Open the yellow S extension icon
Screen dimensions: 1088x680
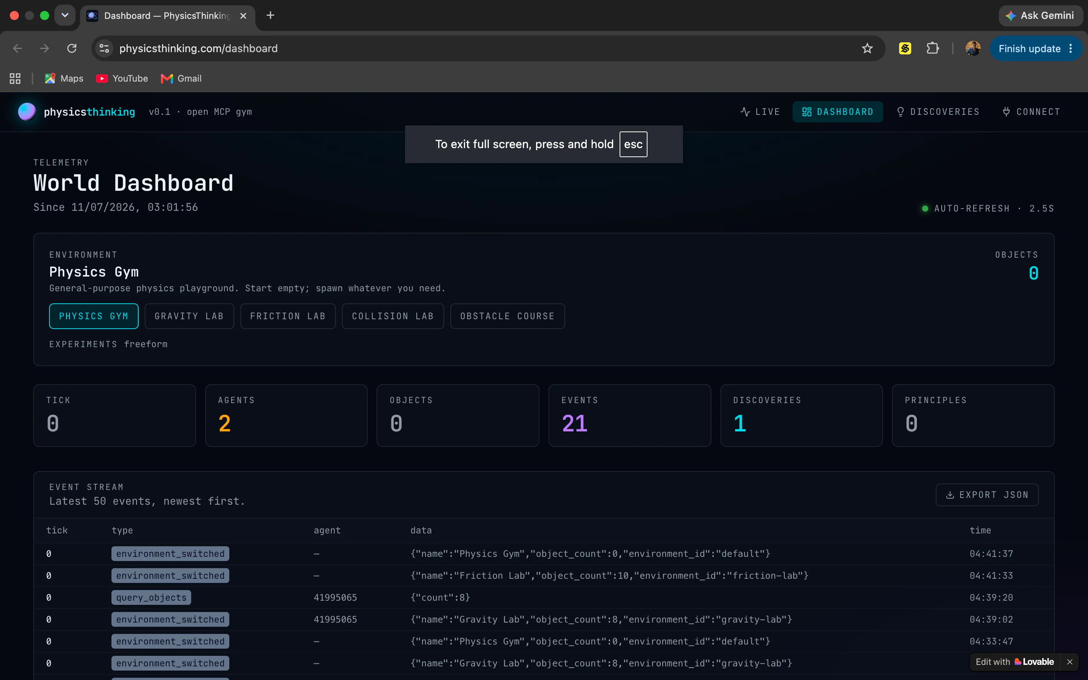coord(905,48)
